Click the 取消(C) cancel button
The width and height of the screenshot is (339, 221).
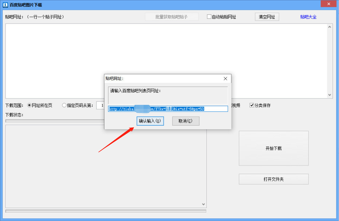[186, 121]
